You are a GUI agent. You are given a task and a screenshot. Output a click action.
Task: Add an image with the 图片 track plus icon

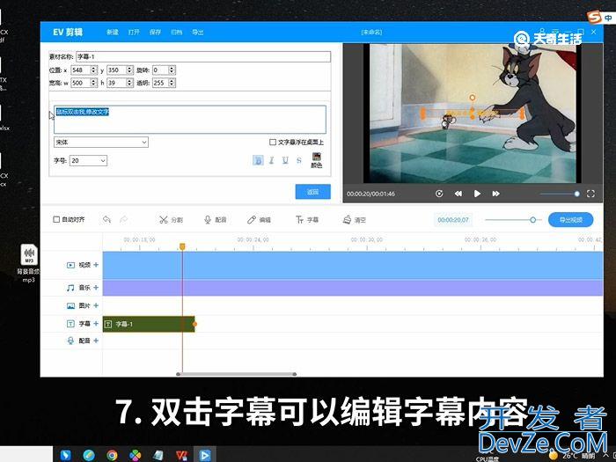pyautogui.click(x=96, y=305)
